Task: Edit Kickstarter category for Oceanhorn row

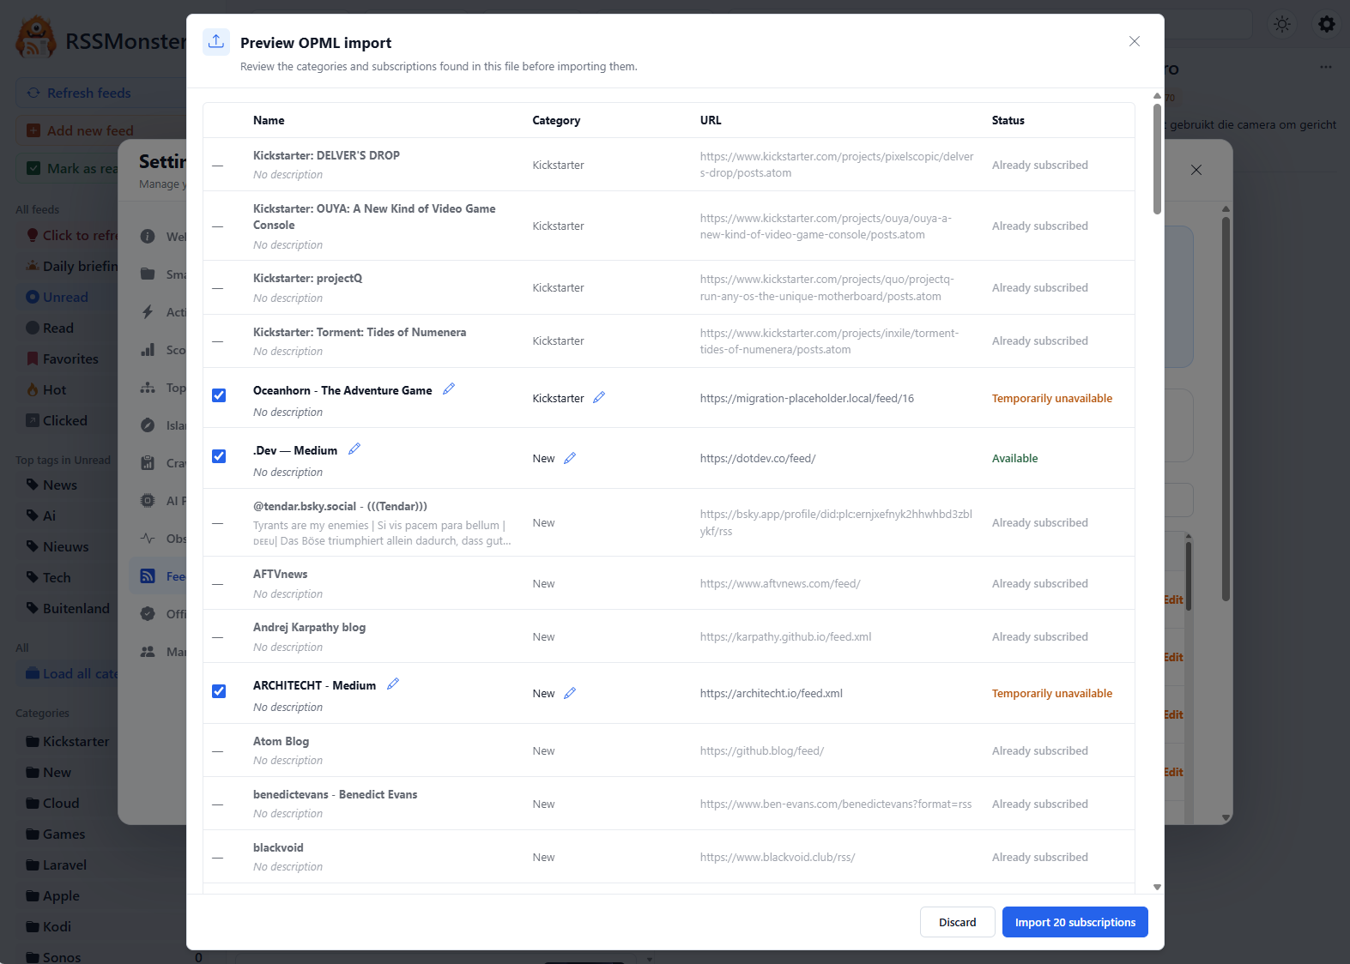Action: (x=599, y=397)
